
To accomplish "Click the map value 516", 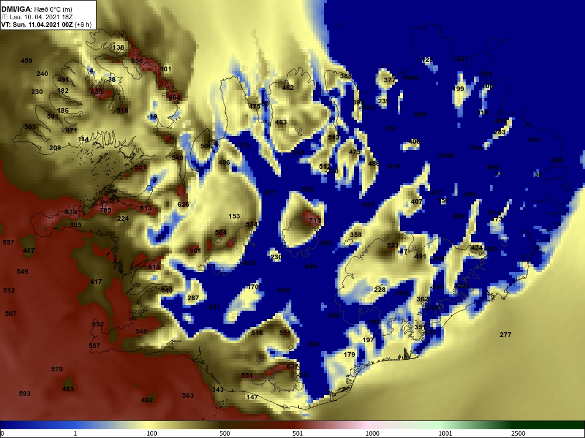I will [x=257, y=333].
